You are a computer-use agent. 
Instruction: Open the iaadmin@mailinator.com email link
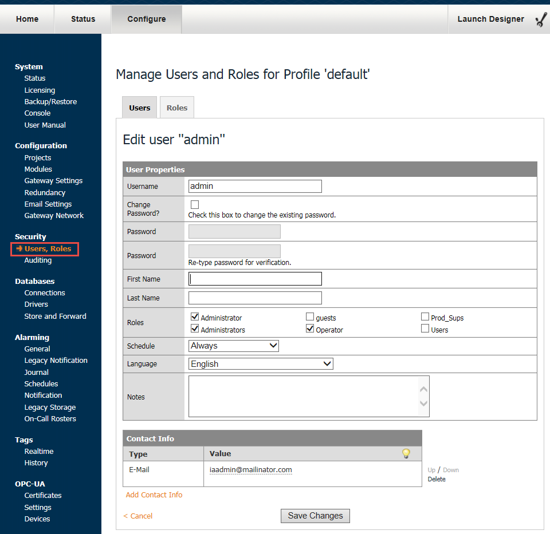pos(250,469)
